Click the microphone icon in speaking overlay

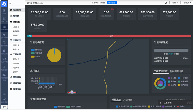point(160,103)
